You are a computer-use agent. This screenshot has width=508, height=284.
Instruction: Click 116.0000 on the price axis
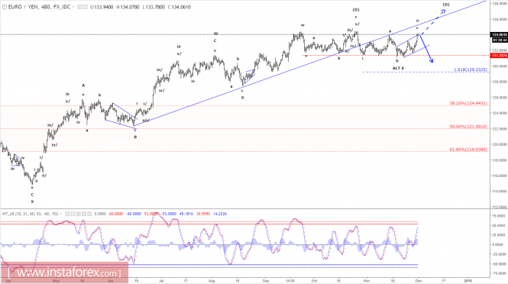500,176
